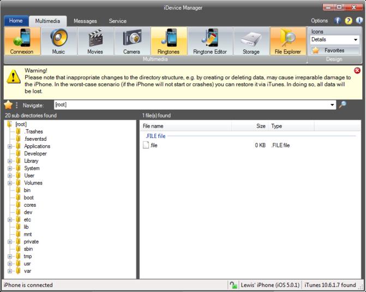This screenshot has width=366, height=292.
Task: Open the Messages tab
Action: (85, 21)
